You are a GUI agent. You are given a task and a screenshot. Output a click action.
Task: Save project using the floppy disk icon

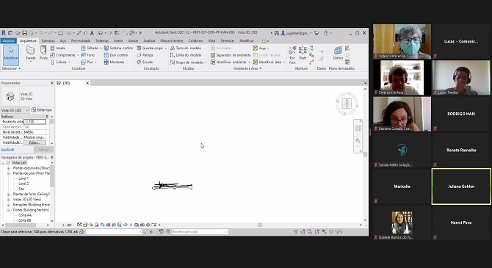pyautogui.click(x=24, y=32)
